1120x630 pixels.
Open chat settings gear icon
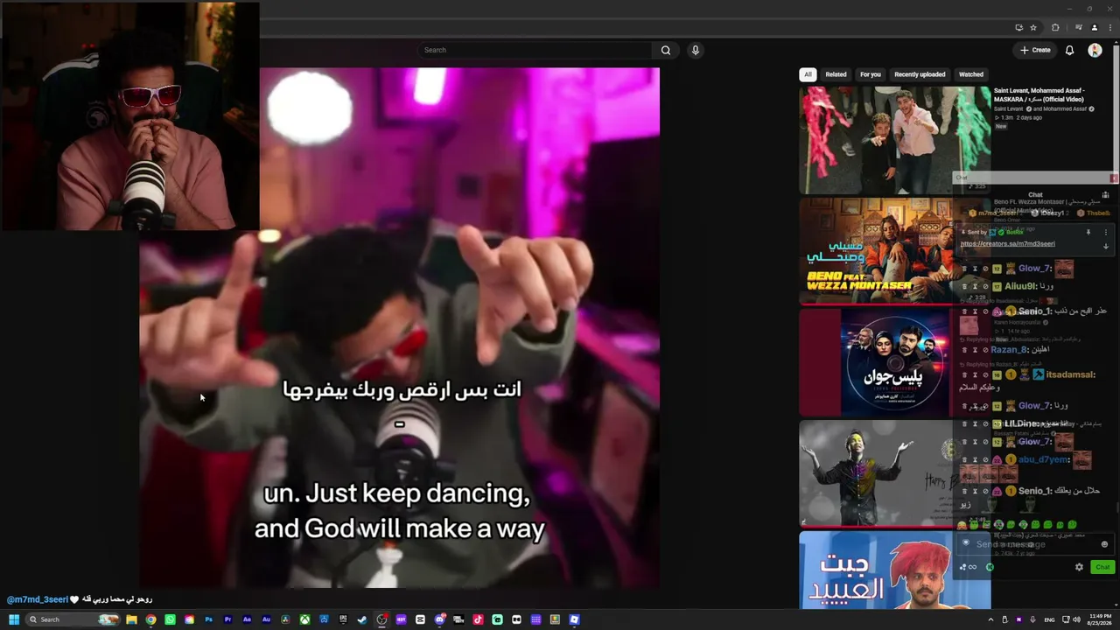pos(1079,567)
